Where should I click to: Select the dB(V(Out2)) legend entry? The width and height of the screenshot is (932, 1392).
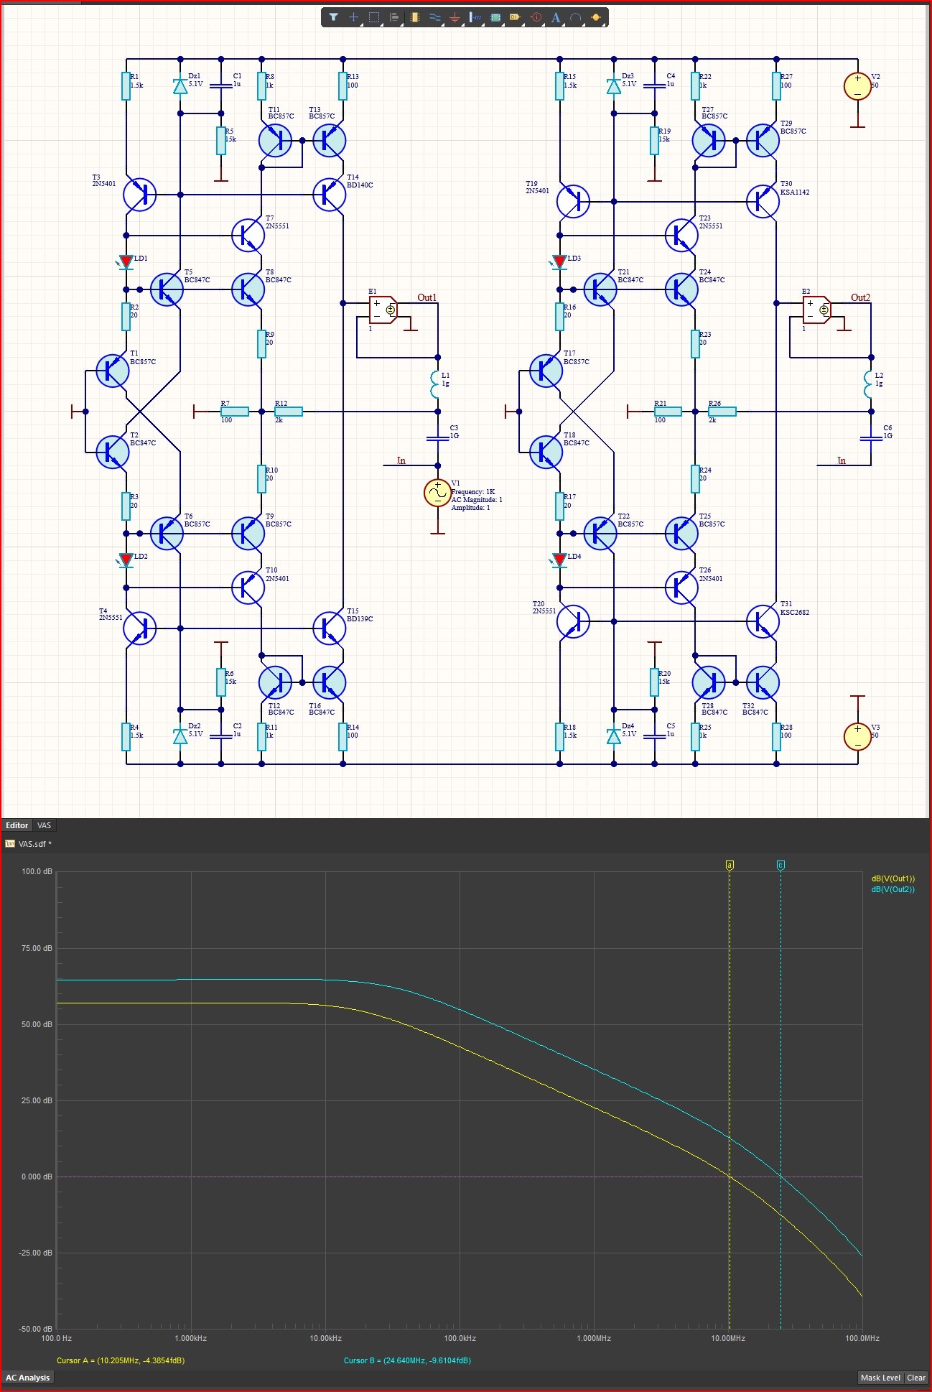[x=893, y=889]
